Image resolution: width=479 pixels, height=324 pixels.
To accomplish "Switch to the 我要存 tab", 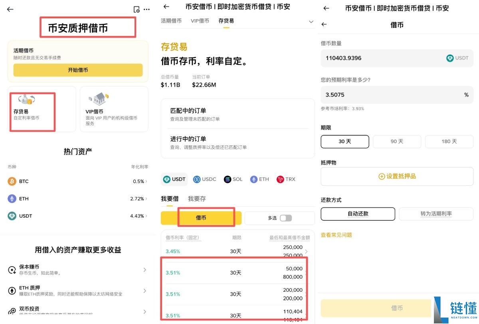I will pos(197,198).
